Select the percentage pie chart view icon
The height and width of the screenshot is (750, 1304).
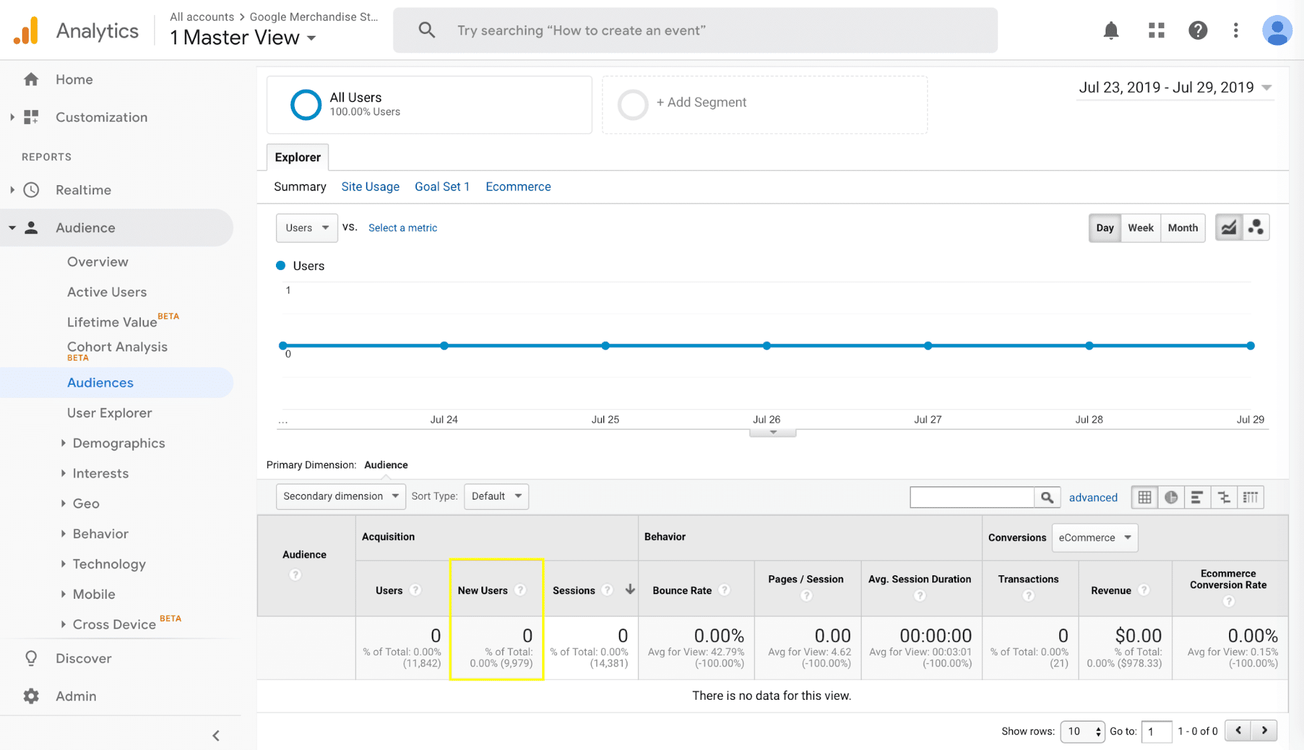(x=1171, y=498)
